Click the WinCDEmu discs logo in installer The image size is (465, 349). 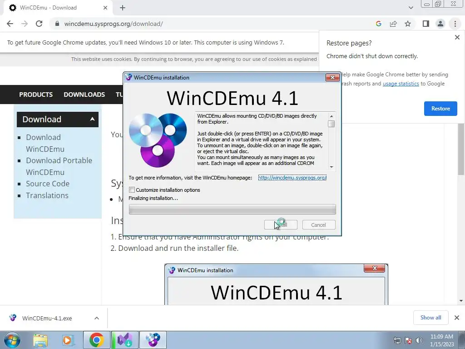pos(158,140)
